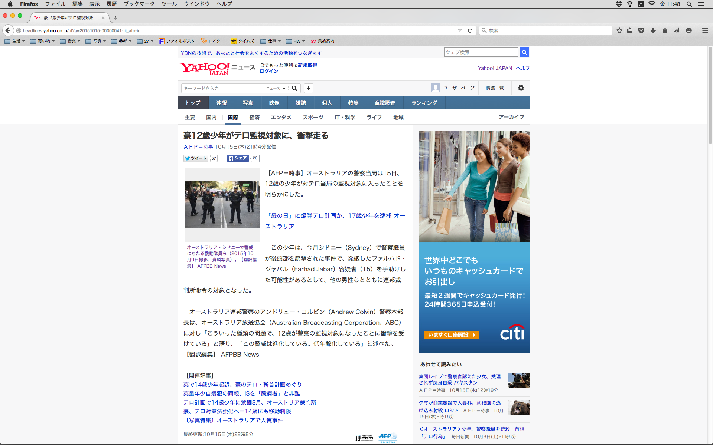This screenshot has height=445, width=713.
Task: Click the Firefox home icon
Action: (x=665, y=30)
